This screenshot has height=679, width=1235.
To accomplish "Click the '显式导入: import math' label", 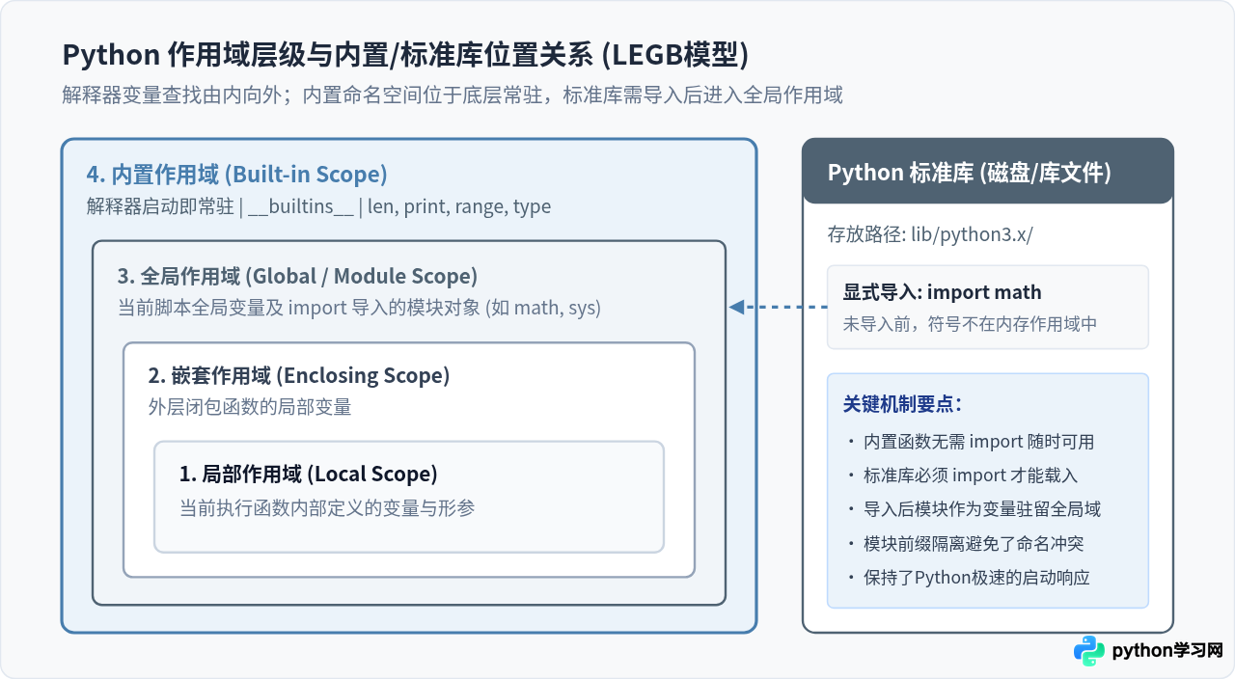I will [943, 292].
